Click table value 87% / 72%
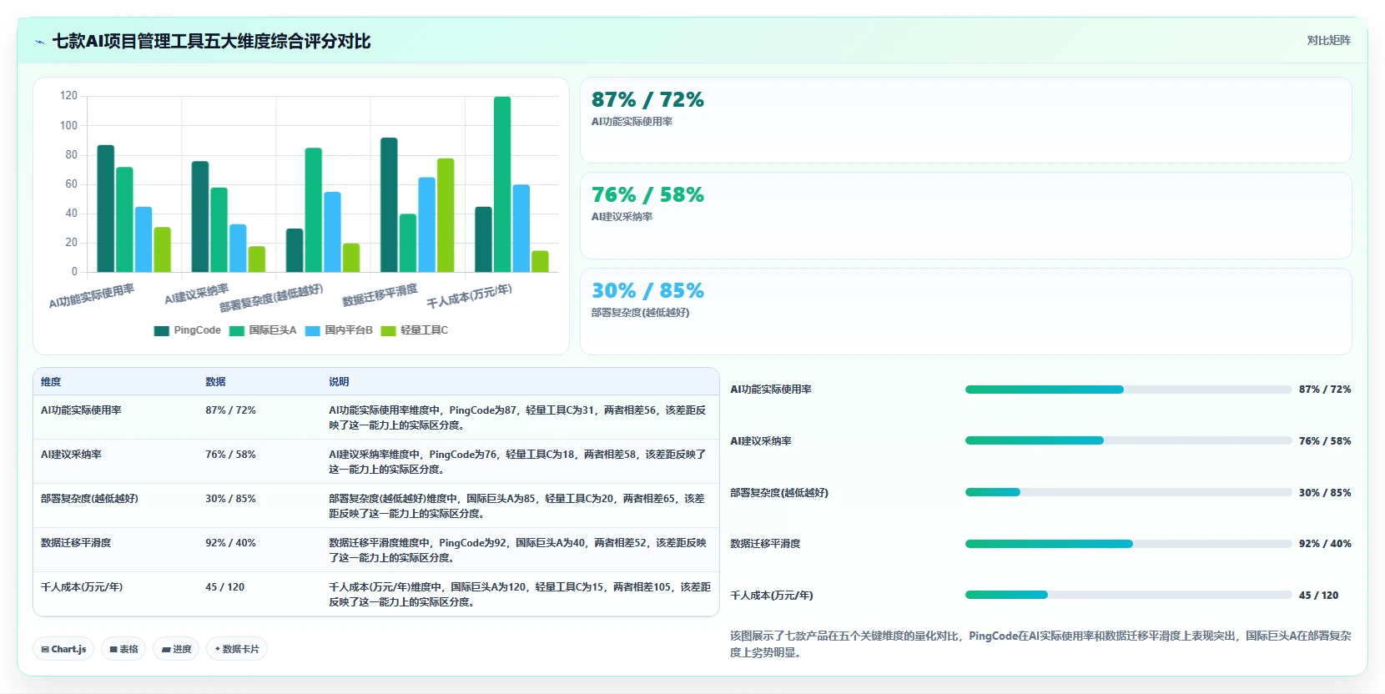The image size is (1385, 694). tap(230, 410)
